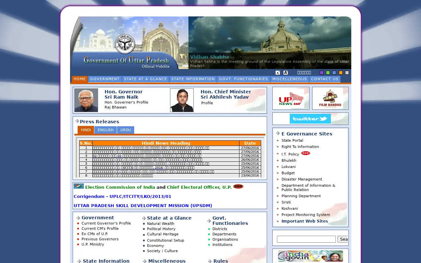Open the Current Governor's Profile link
421x263 pixels.
(106, 223)
